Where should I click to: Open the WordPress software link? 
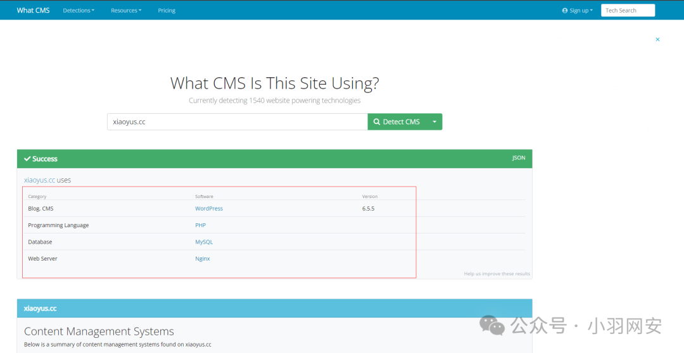click(x=209, y=208)
